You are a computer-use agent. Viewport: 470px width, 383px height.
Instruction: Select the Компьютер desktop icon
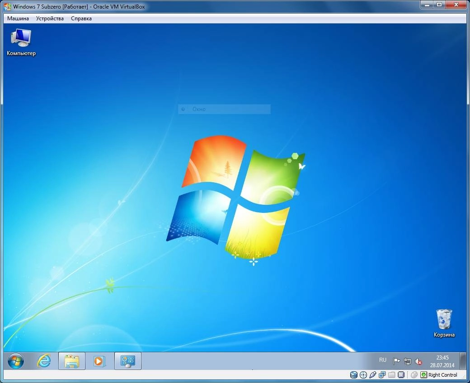point(21,42)
